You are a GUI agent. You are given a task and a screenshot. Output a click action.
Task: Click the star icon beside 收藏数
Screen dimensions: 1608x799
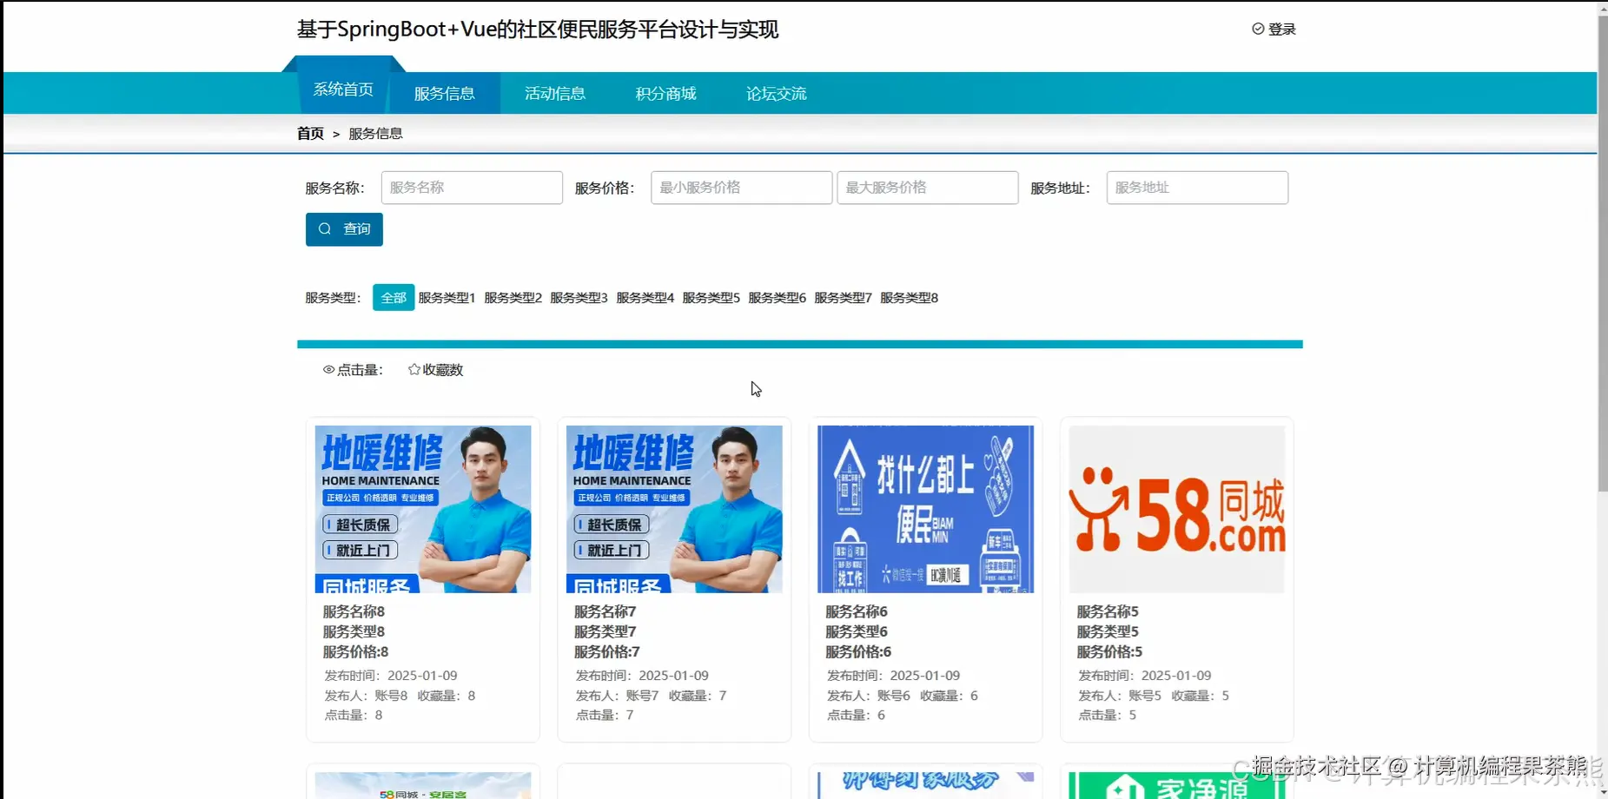[414, 369]
